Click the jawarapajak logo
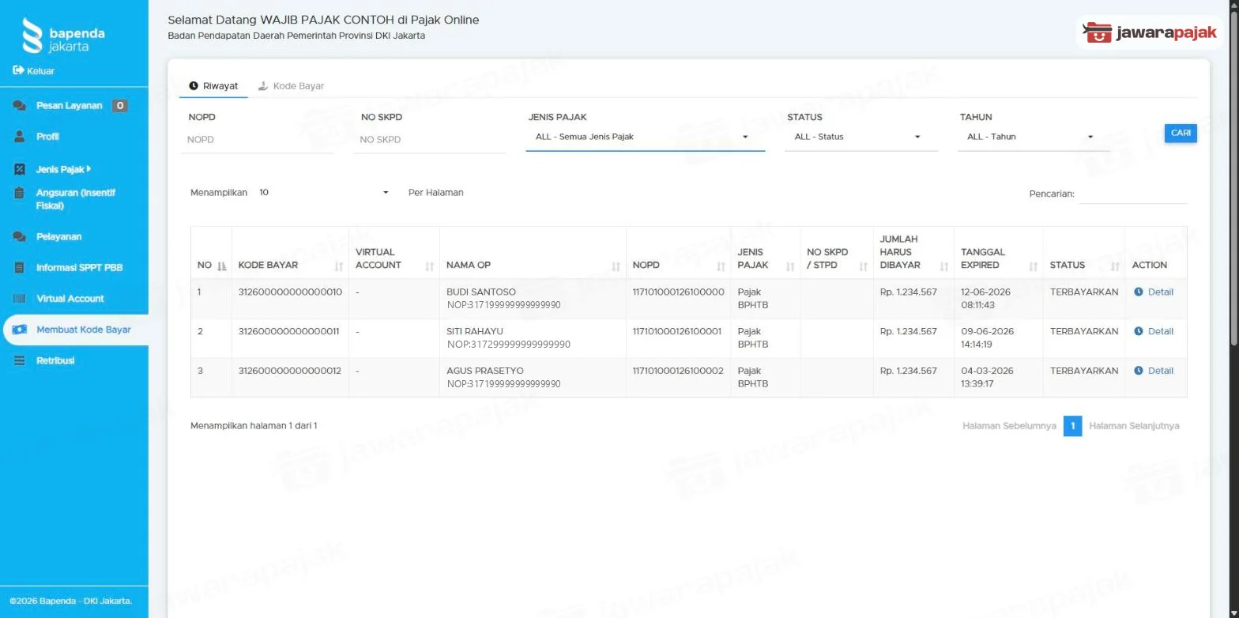 1151,32
